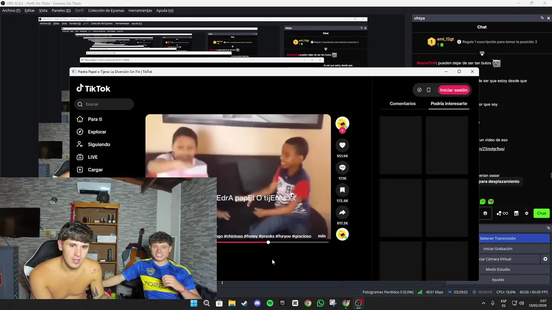Viewport: 552px width, 310px height.
Task: Open Cargar upload page
Action: (x=90, y=170)
